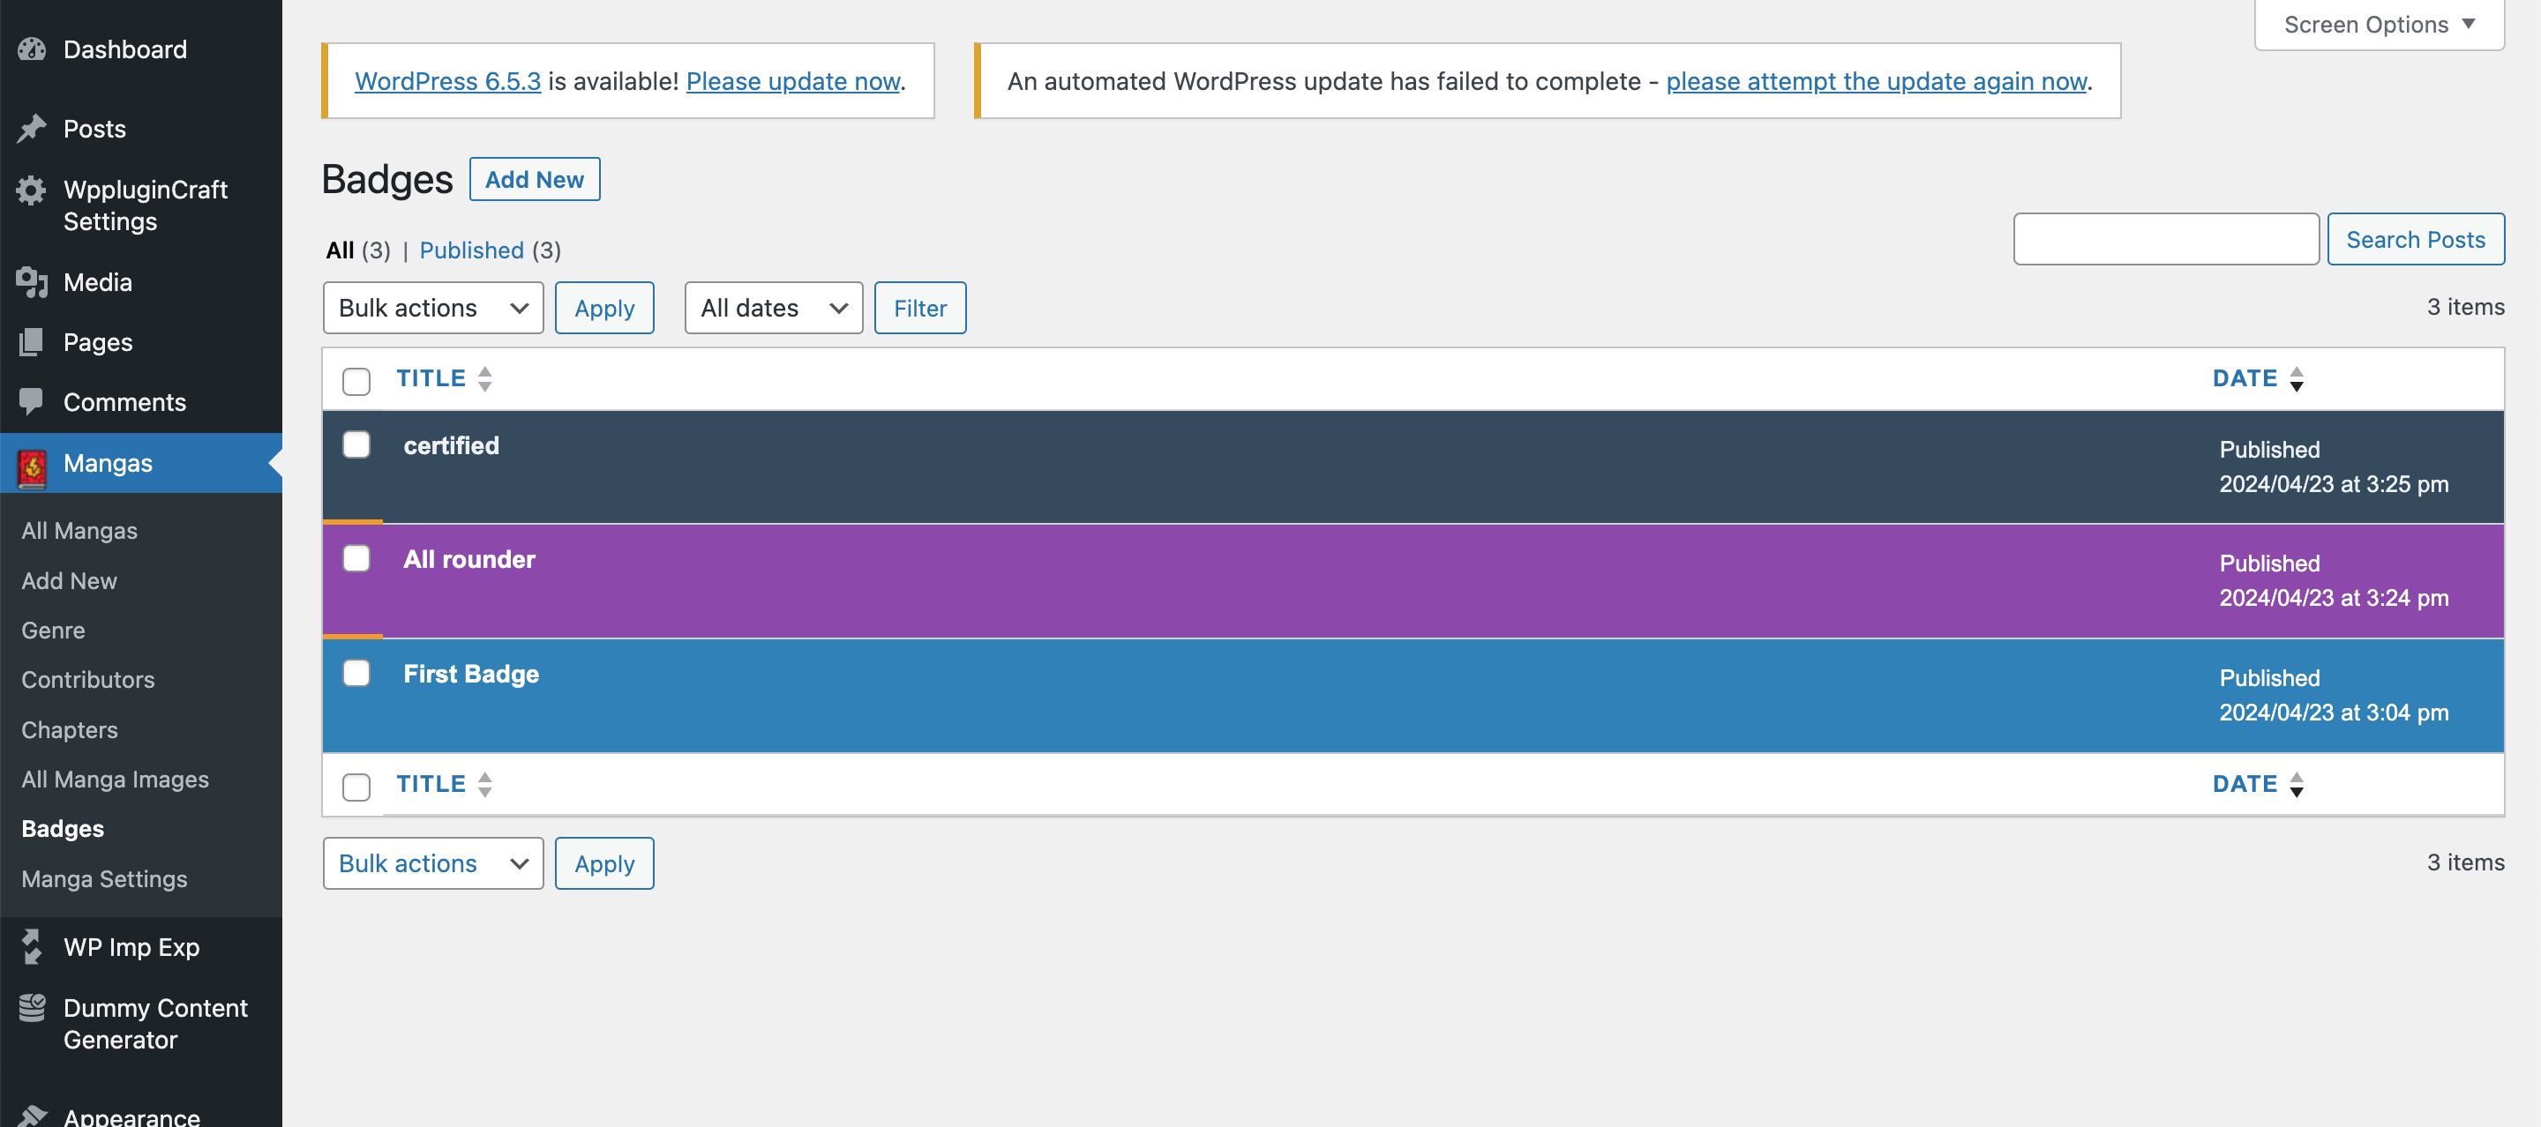The height and width of the screenshot is (1127, 2541).
Task: Click the WppluginCraft Settings gear icon
Action: pyautogui.click(x=32, y=190)
